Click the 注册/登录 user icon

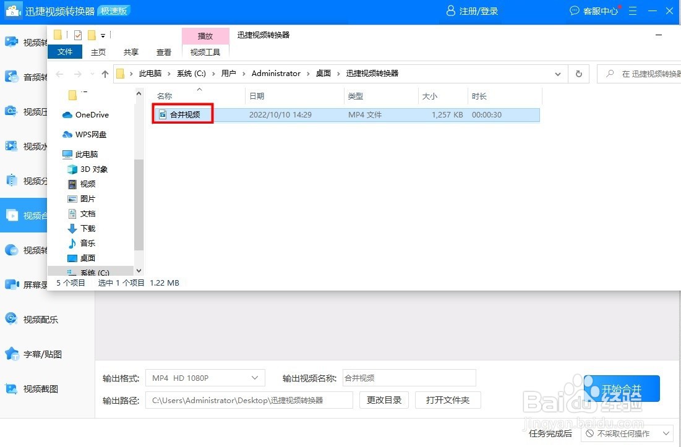coord(451,11)
